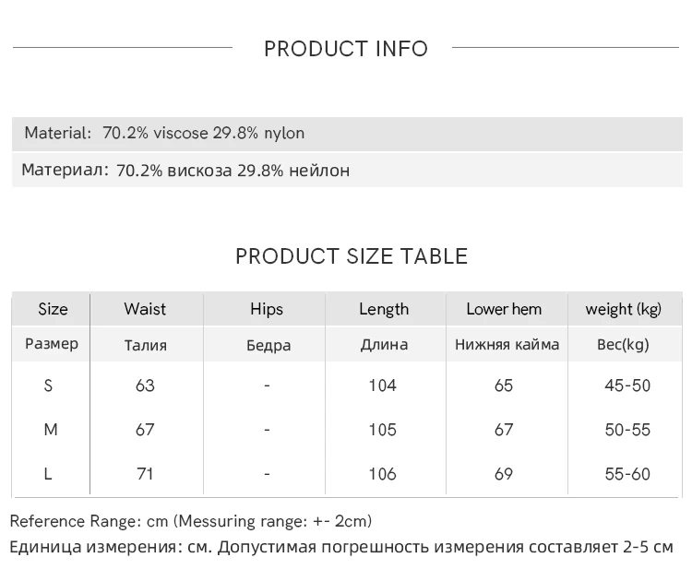Click the PRODUCT INFO heading

coord(346,49)
